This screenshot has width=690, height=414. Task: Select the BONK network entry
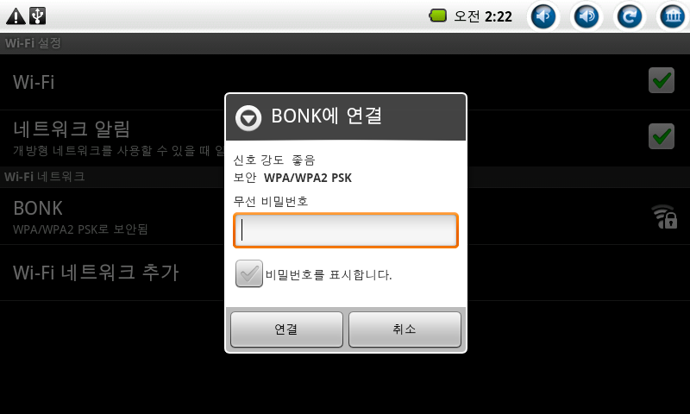point(345,216)
